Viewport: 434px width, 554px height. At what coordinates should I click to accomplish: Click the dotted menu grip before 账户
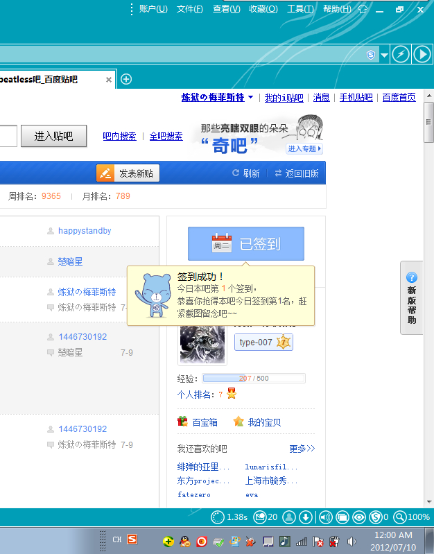click(x=132, y=9)
